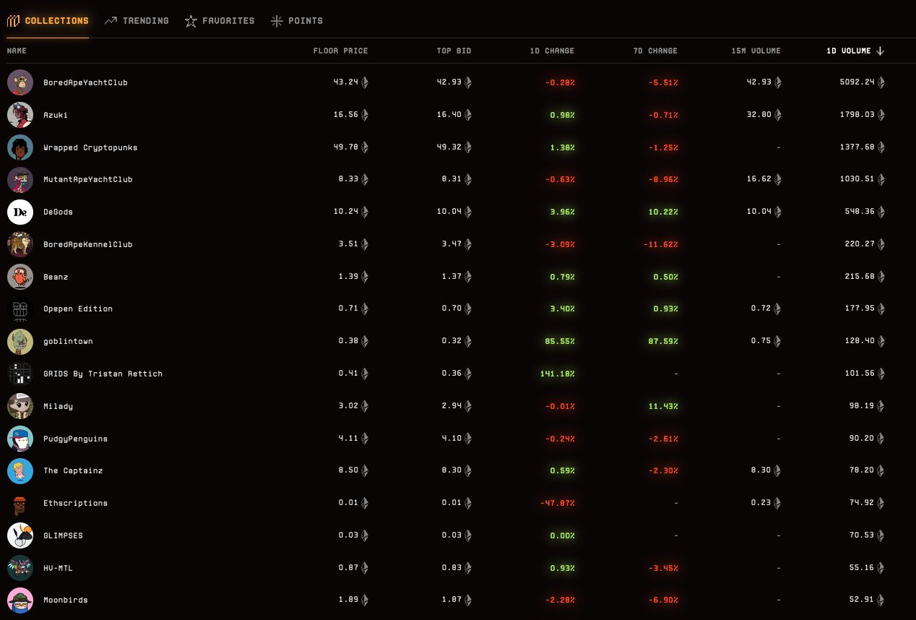Screen dimensions: 916x620
Task: Click Azuki 15M volume 32.80
Action: (x=759, y=115)
